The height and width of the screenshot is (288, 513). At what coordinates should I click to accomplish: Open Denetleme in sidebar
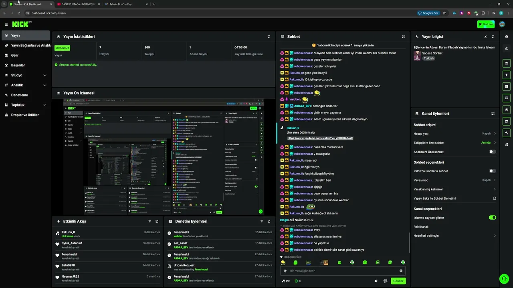point(25,95)
